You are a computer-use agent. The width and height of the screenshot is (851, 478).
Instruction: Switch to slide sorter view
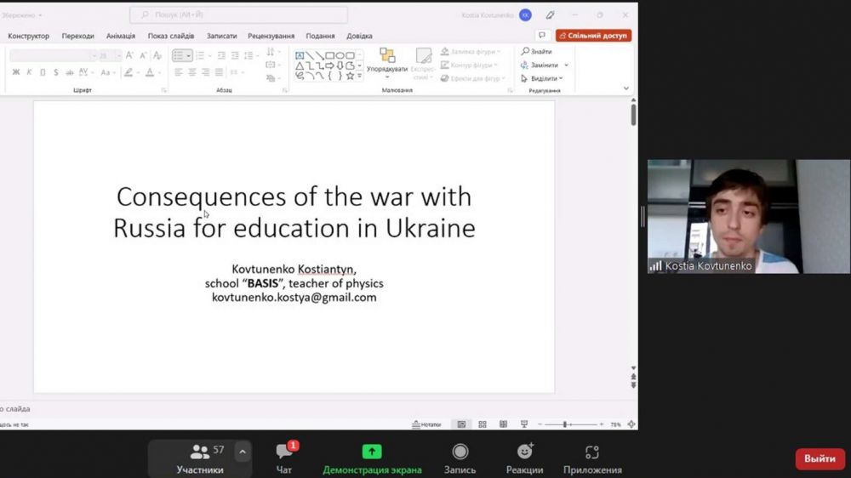[483, 424]
